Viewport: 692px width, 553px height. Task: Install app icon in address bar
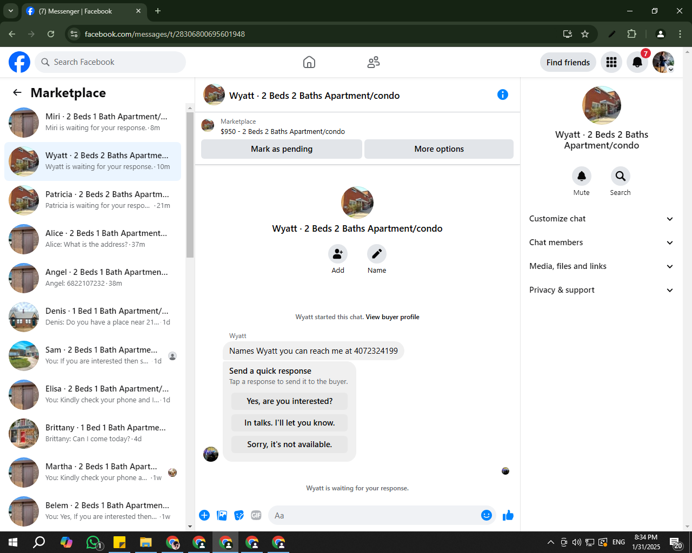pos(568,34)
